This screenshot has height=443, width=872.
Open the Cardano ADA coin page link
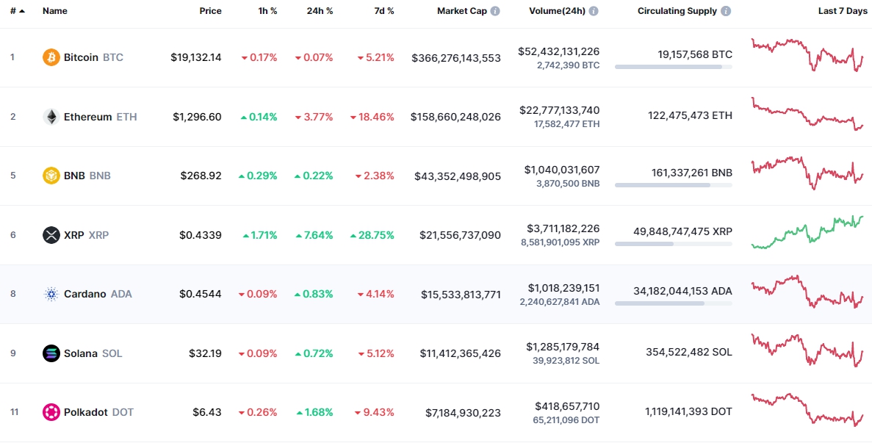pos(98,294)
